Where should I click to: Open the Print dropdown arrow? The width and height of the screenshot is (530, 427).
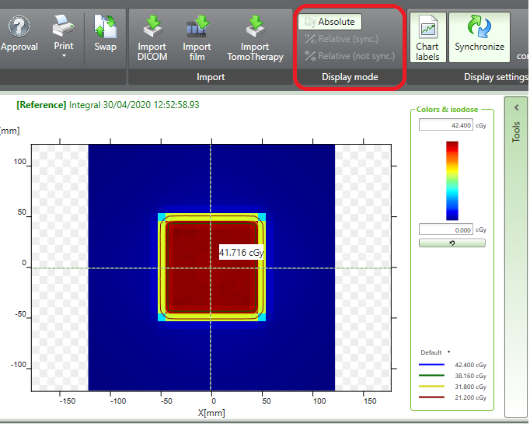point(64,56)
